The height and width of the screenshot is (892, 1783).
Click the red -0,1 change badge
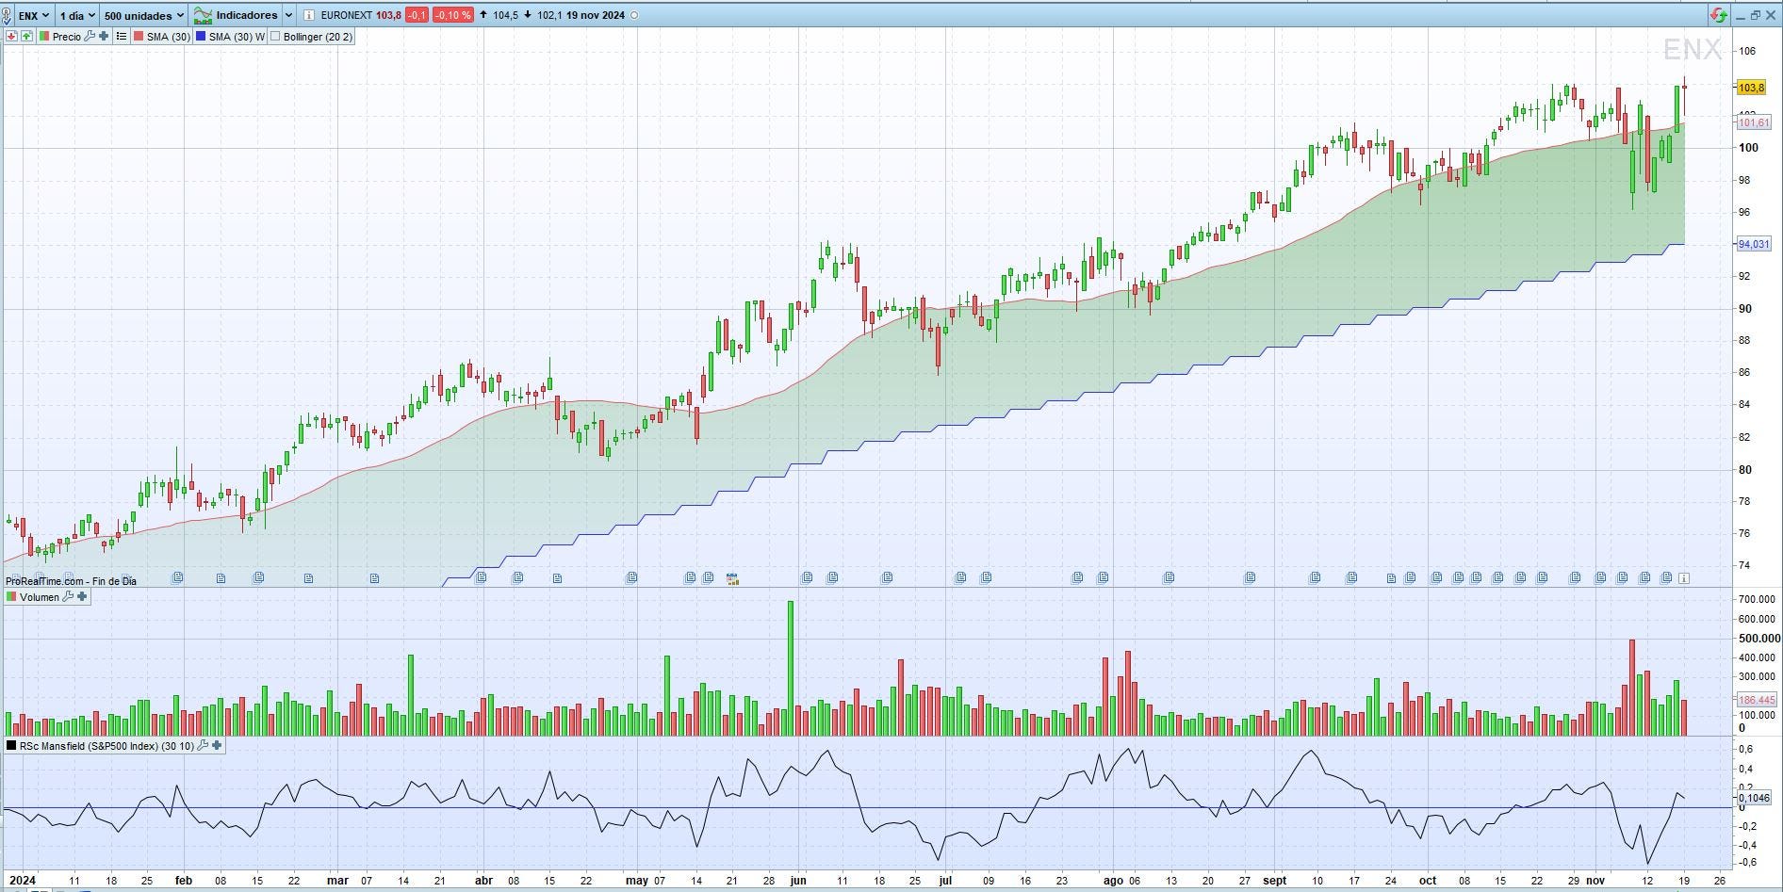(x=417, y=15)
